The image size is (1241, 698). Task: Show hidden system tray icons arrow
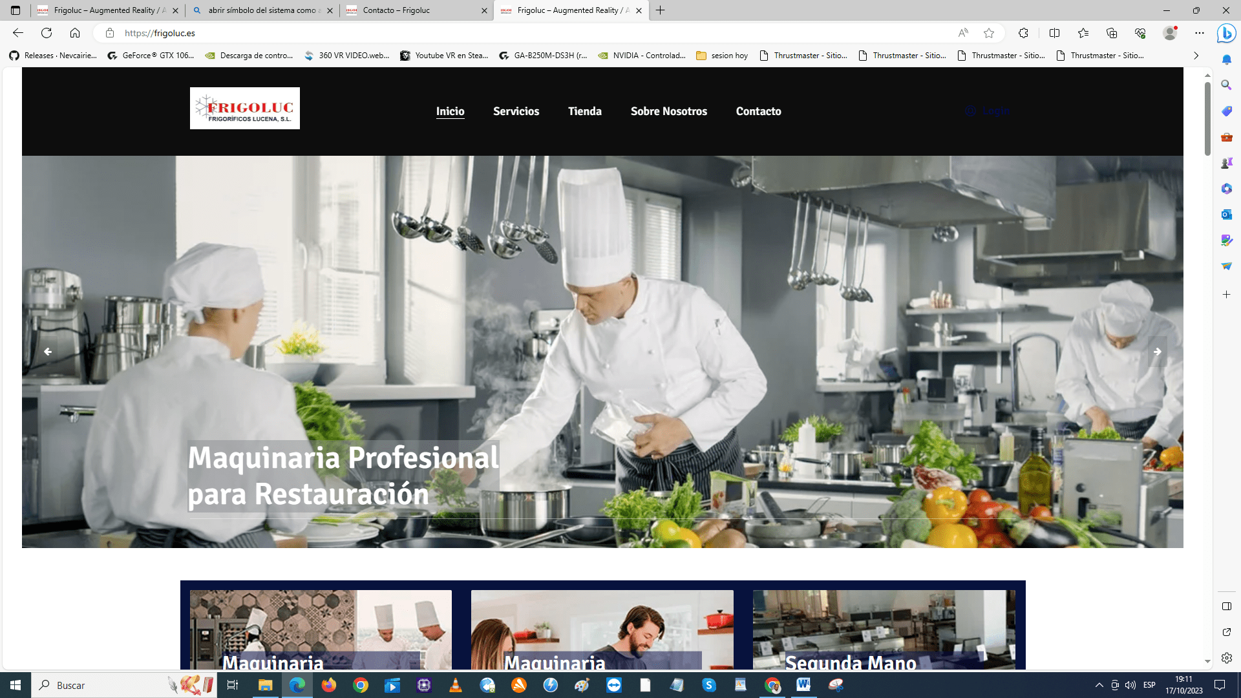coord(1099,685)
